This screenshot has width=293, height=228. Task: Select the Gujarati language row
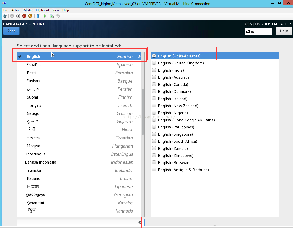79,121
